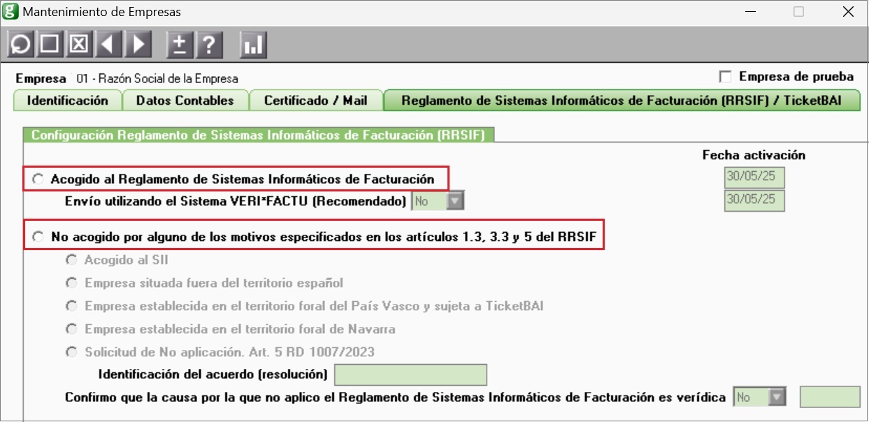
Task: Switch to the Identificación tab
Action: pos(68,101)
